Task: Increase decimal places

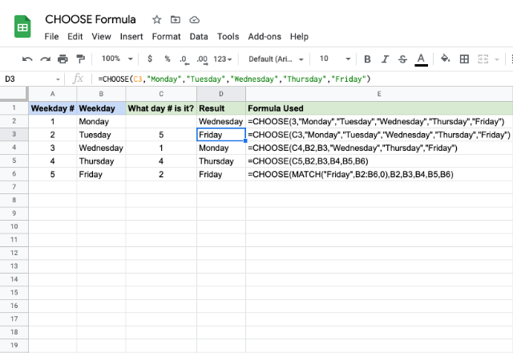Action: click(202, 59)
